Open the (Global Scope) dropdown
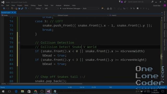 point(83,15)
